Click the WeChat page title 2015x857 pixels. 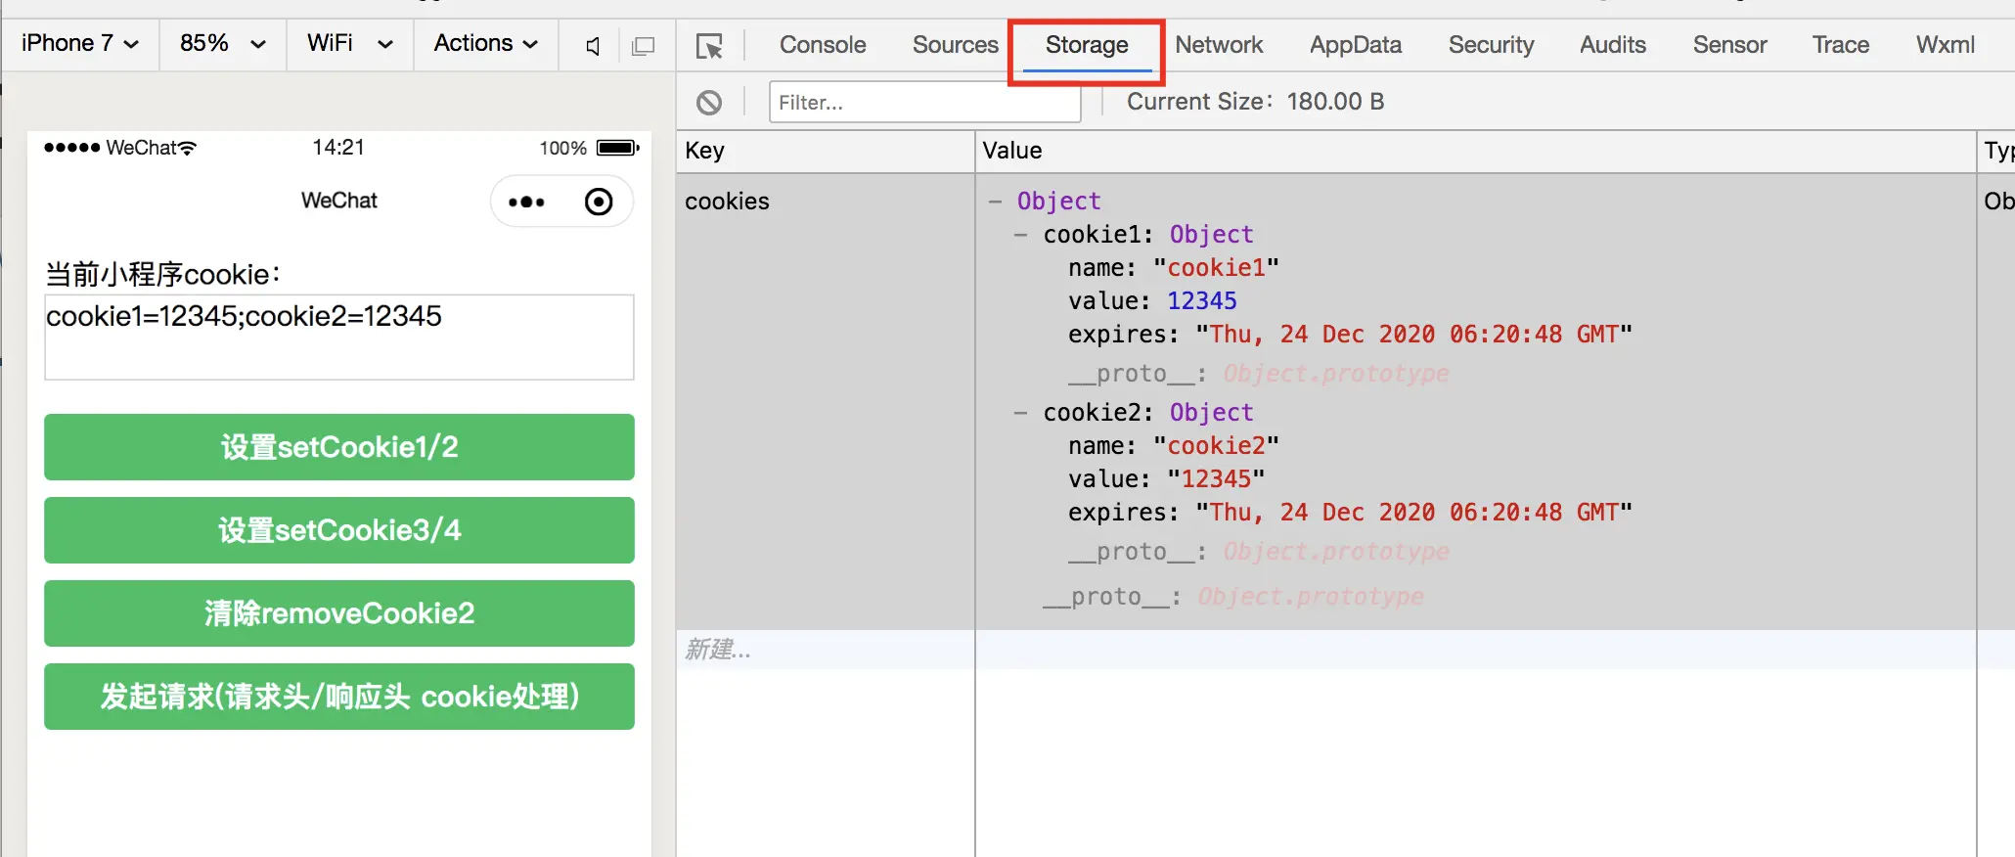[x=339, y=201]
